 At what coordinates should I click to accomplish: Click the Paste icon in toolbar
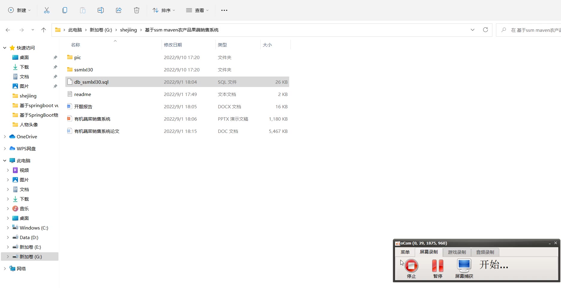83,10
